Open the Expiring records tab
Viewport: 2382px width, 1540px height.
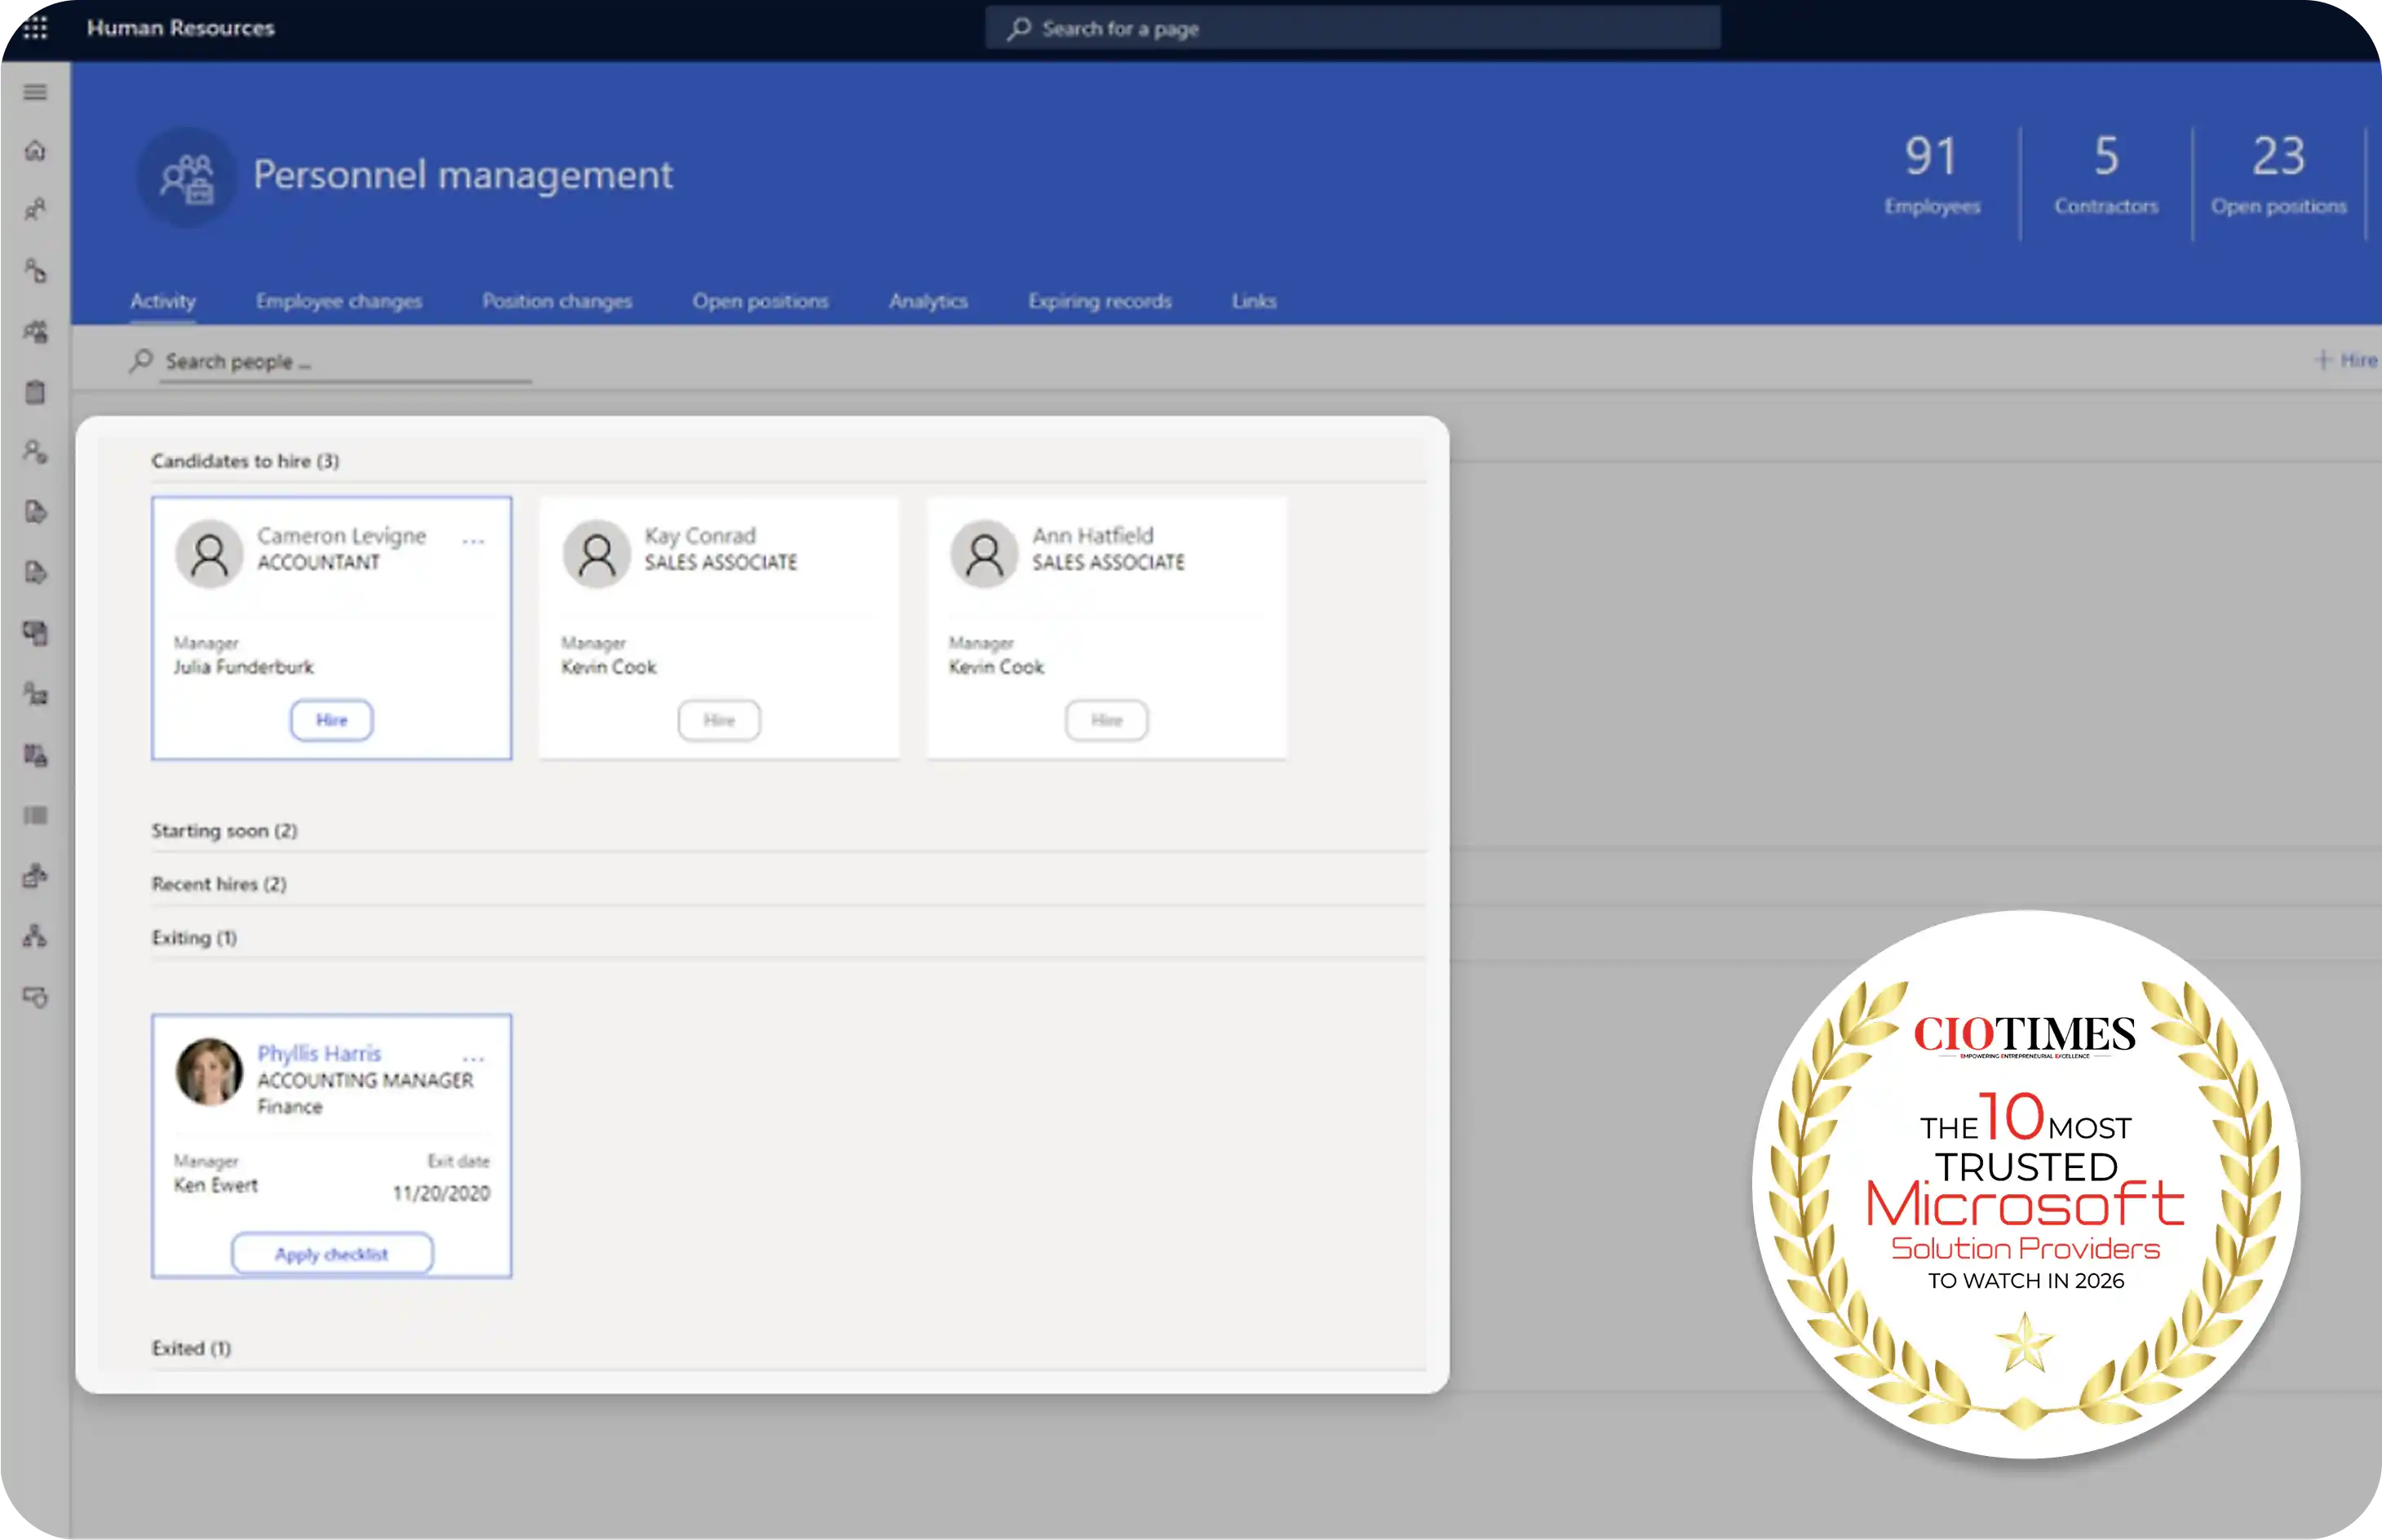tap(1099, 301)
